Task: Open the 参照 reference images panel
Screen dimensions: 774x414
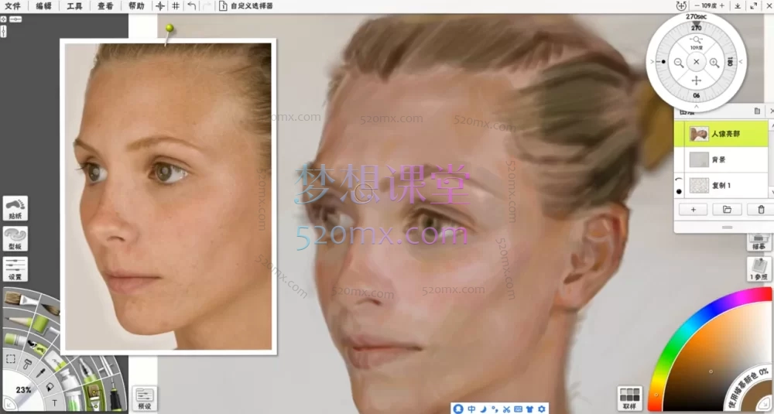Action: [759, 269]
